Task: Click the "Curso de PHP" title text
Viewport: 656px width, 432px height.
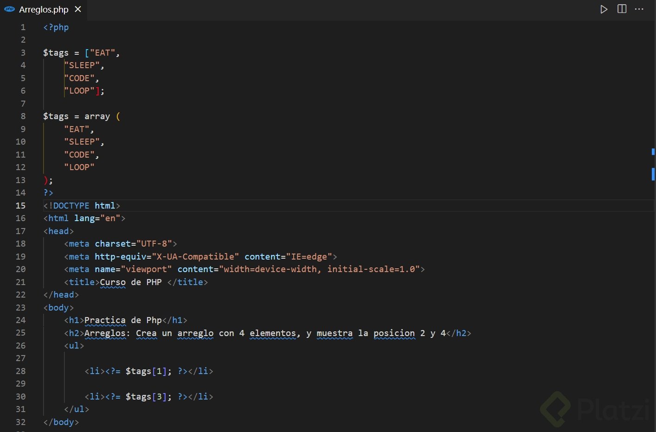Action: coord(130,282)
